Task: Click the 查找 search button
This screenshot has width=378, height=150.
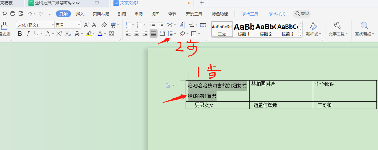Action: pos(302,14)
